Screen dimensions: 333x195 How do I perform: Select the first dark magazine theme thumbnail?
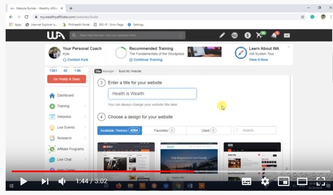click(126, 162)
